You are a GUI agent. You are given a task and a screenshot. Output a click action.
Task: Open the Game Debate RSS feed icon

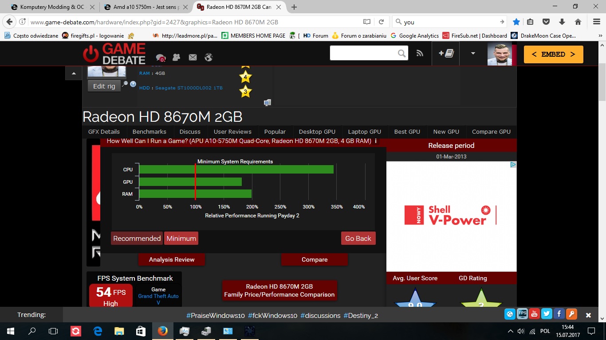click(420, 54)
